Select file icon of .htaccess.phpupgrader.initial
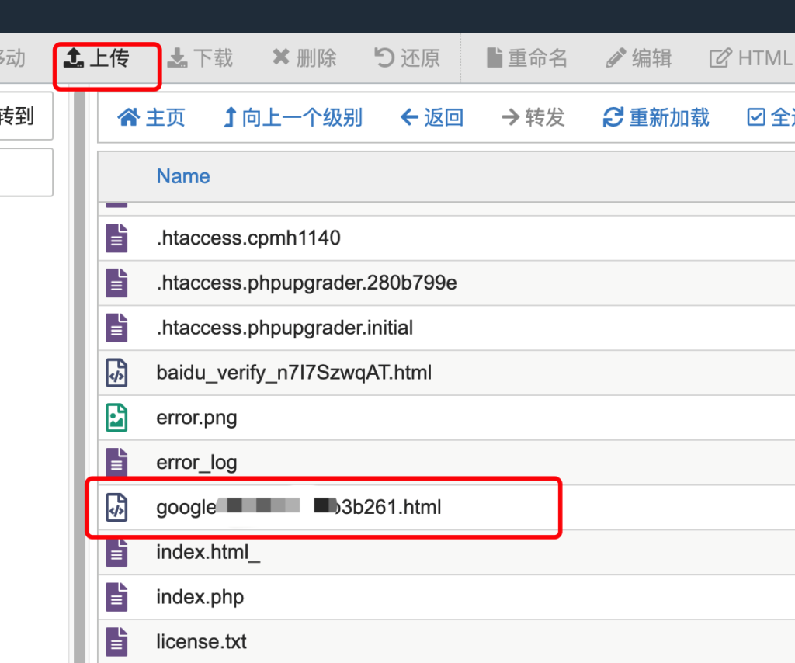Screen dimensions: 795x663 [116, 328]
